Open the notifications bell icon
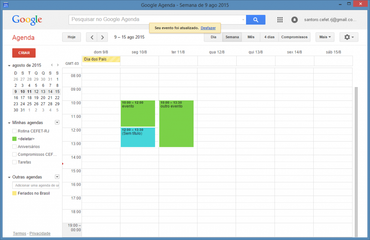 [x=294, y=20]
